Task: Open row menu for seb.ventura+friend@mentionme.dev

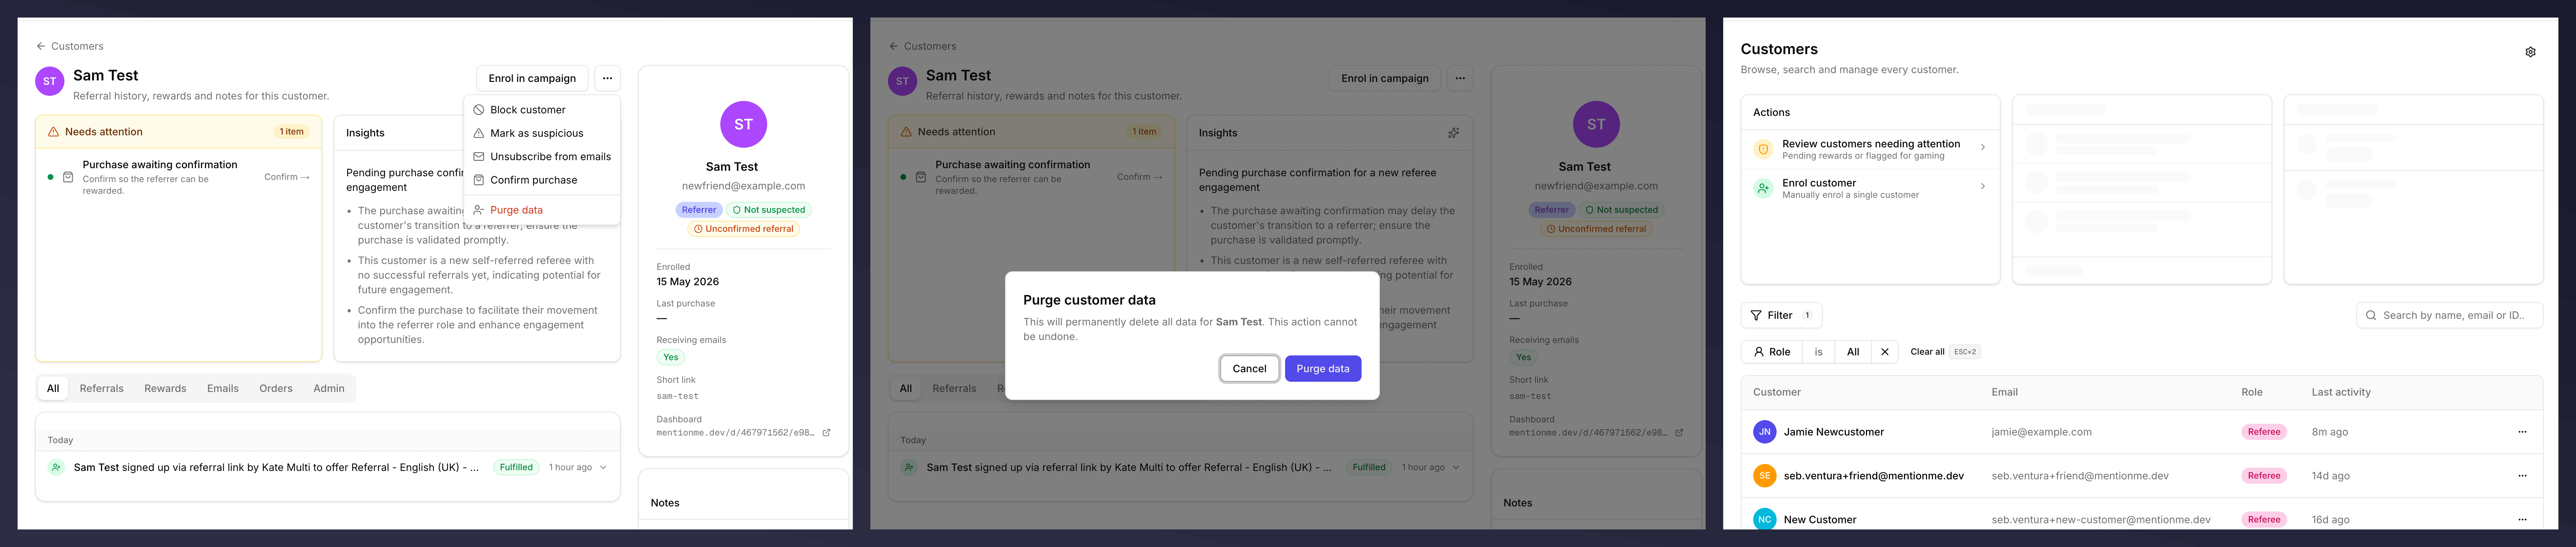Action: pos(2522,476)
